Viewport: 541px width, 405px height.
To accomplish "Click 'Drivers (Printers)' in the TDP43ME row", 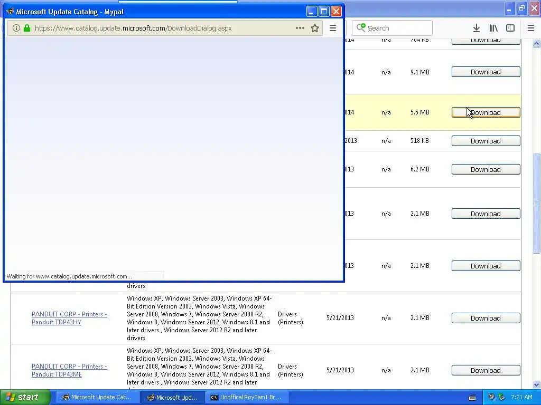I will pos(291,370).
